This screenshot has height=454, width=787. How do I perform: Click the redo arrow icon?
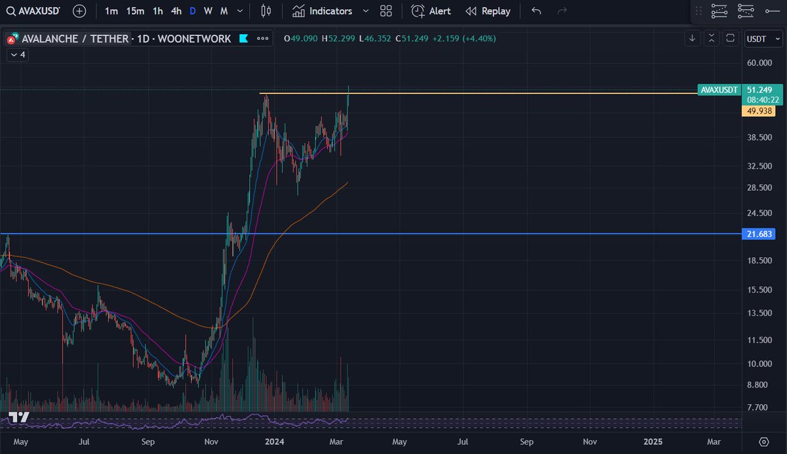(561, 11)
